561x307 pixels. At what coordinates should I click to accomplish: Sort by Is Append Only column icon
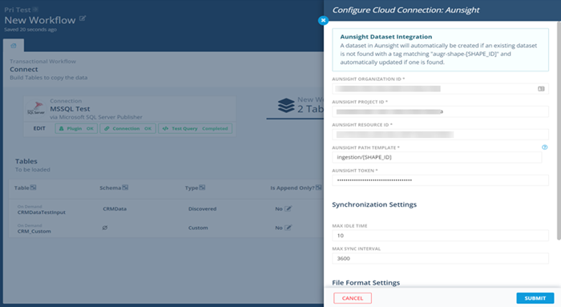pos(319,188)
